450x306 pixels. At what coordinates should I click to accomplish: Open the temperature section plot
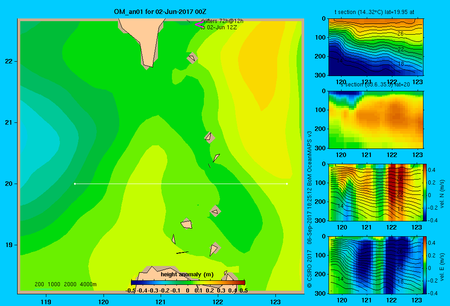pyautogui.click(x=376, y=47)
